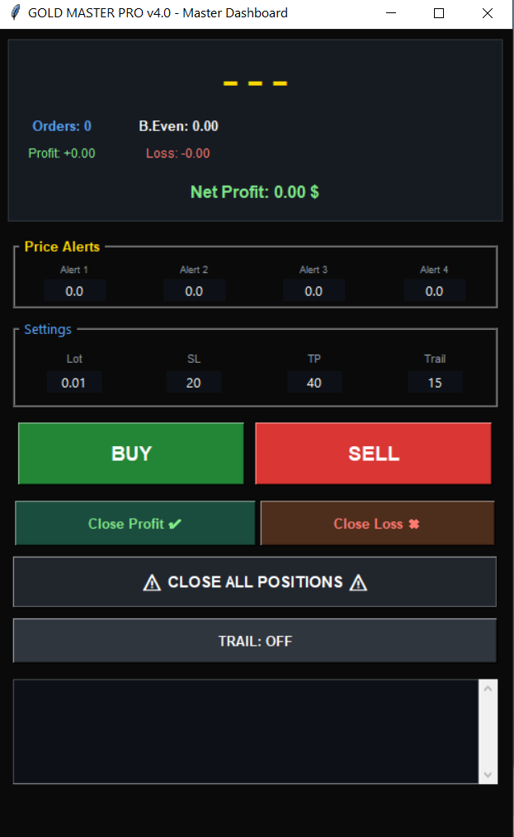
Task: Click the CLOSE ALL POSITIONS button
Action: (x=254, y=581)
